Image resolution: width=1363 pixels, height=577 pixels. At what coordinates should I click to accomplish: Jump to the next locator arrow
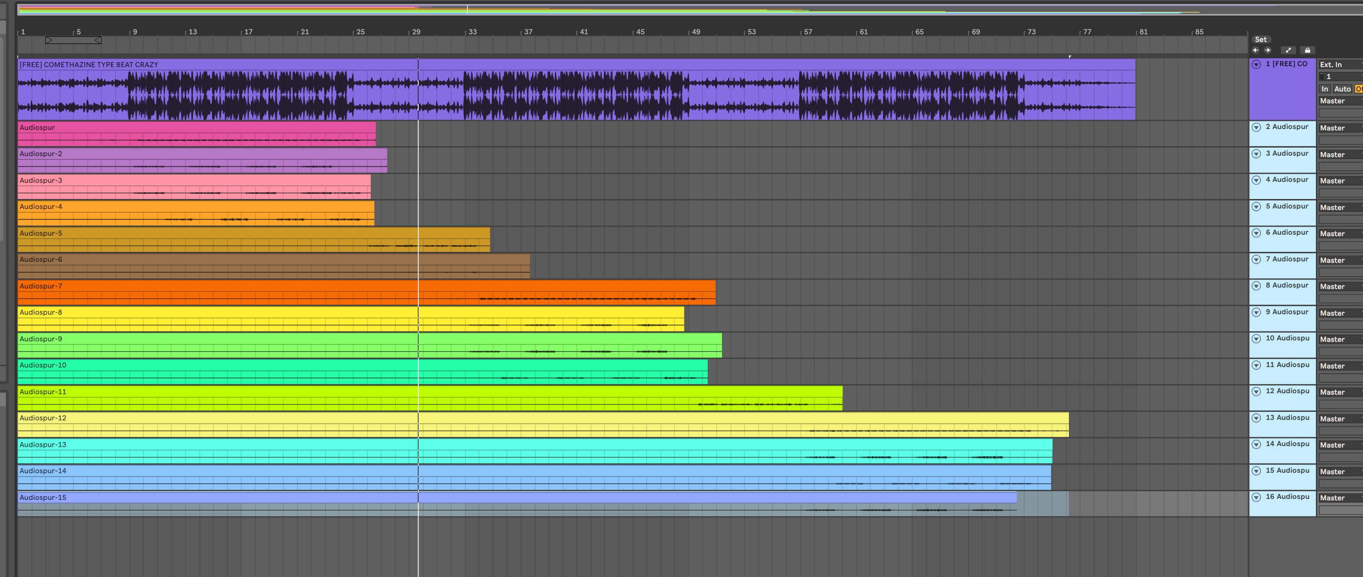pyautogui.click(x=1268, y=50)
